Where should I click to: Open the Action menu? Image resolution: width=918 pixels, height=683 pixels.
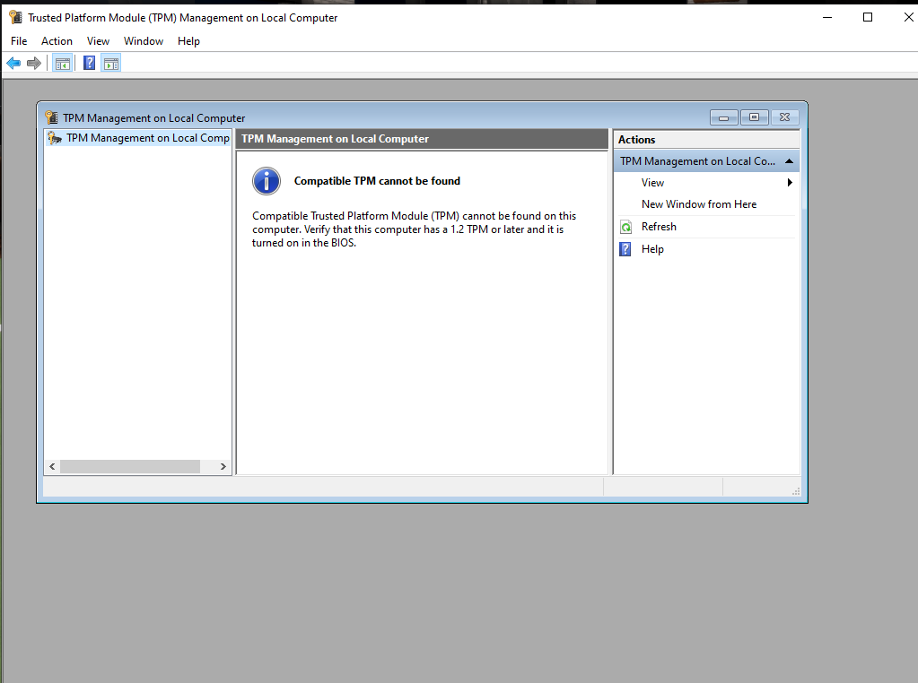[57, 41]
